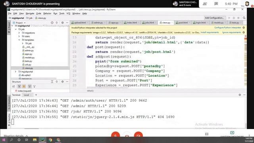Show participants in the meeting
Screen dimensions: 254x143
pos(205,4)
